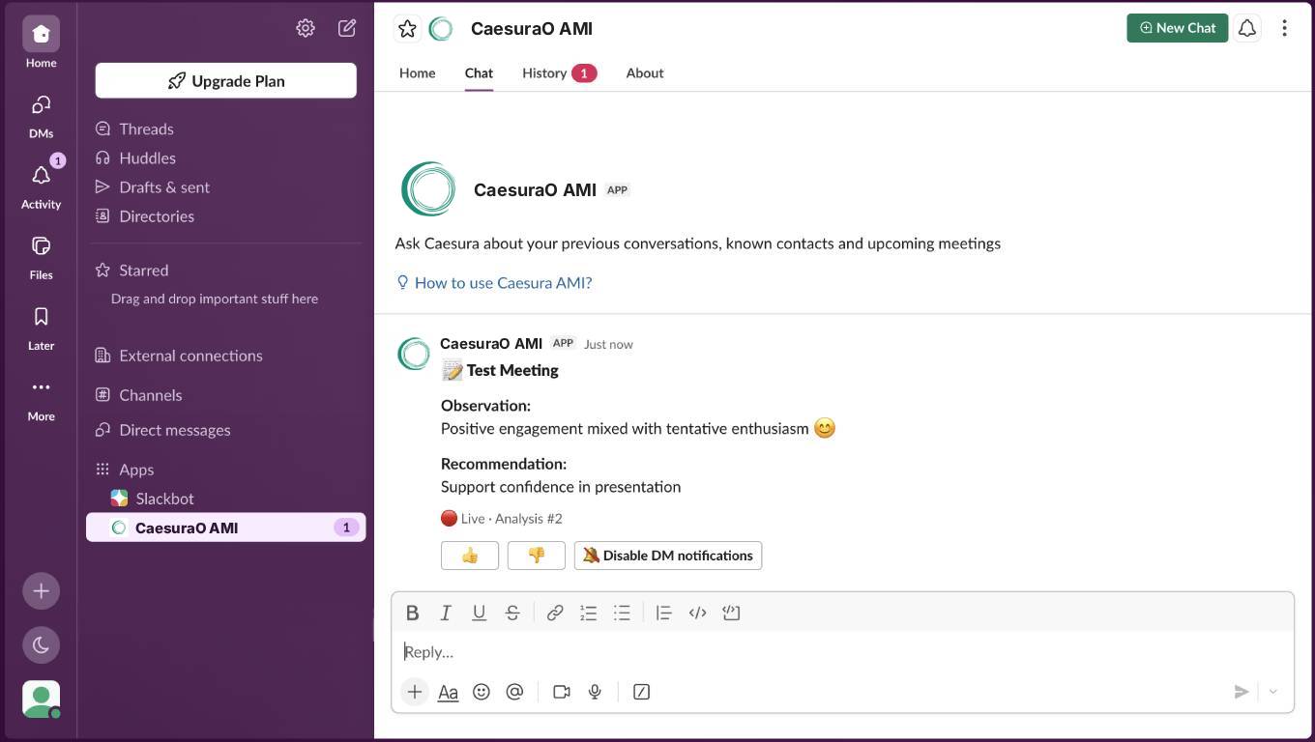1315x742 pixels.
Task: Expand the Direct messages section
Action: [x=174, y=430]
